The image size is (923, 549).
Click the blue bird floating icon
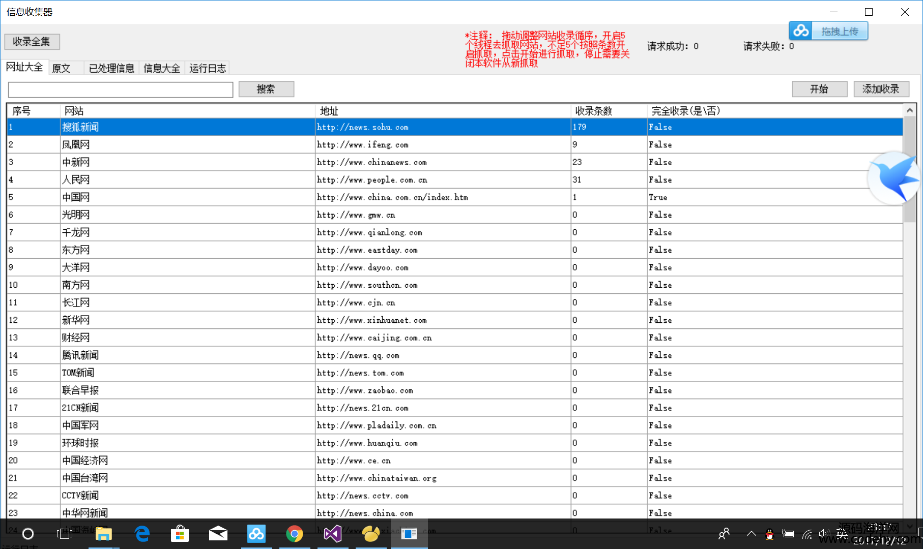click(x=894, y=178)
